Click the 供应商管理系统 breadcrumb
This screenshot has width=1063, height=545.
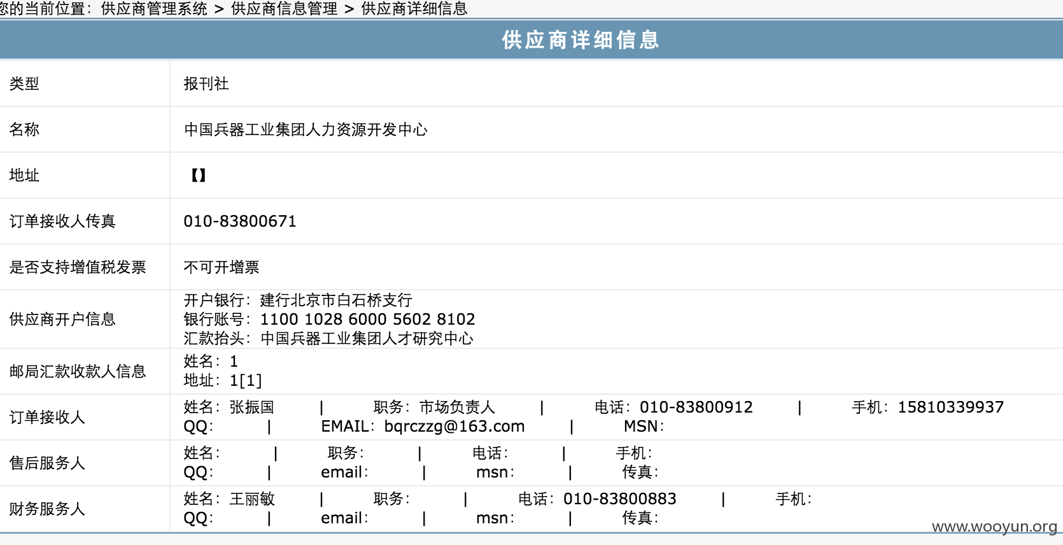[154, 9]
